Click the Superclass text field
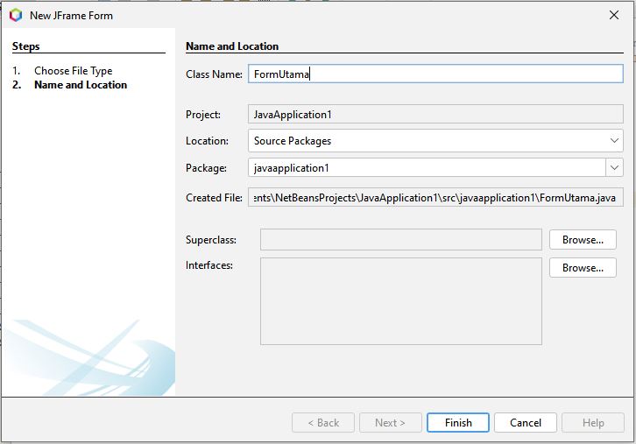Viewport: 636px width, 444px height. point(400,240)
